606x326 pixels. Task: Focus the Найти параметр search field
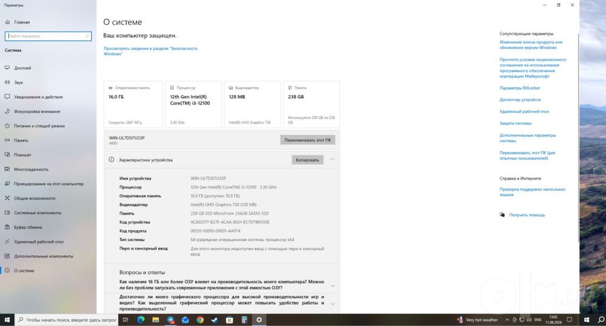[x=48, y=36]
